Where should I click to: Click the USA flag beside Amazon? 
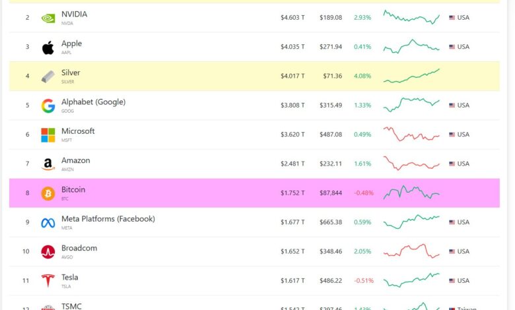coord(452,164)
